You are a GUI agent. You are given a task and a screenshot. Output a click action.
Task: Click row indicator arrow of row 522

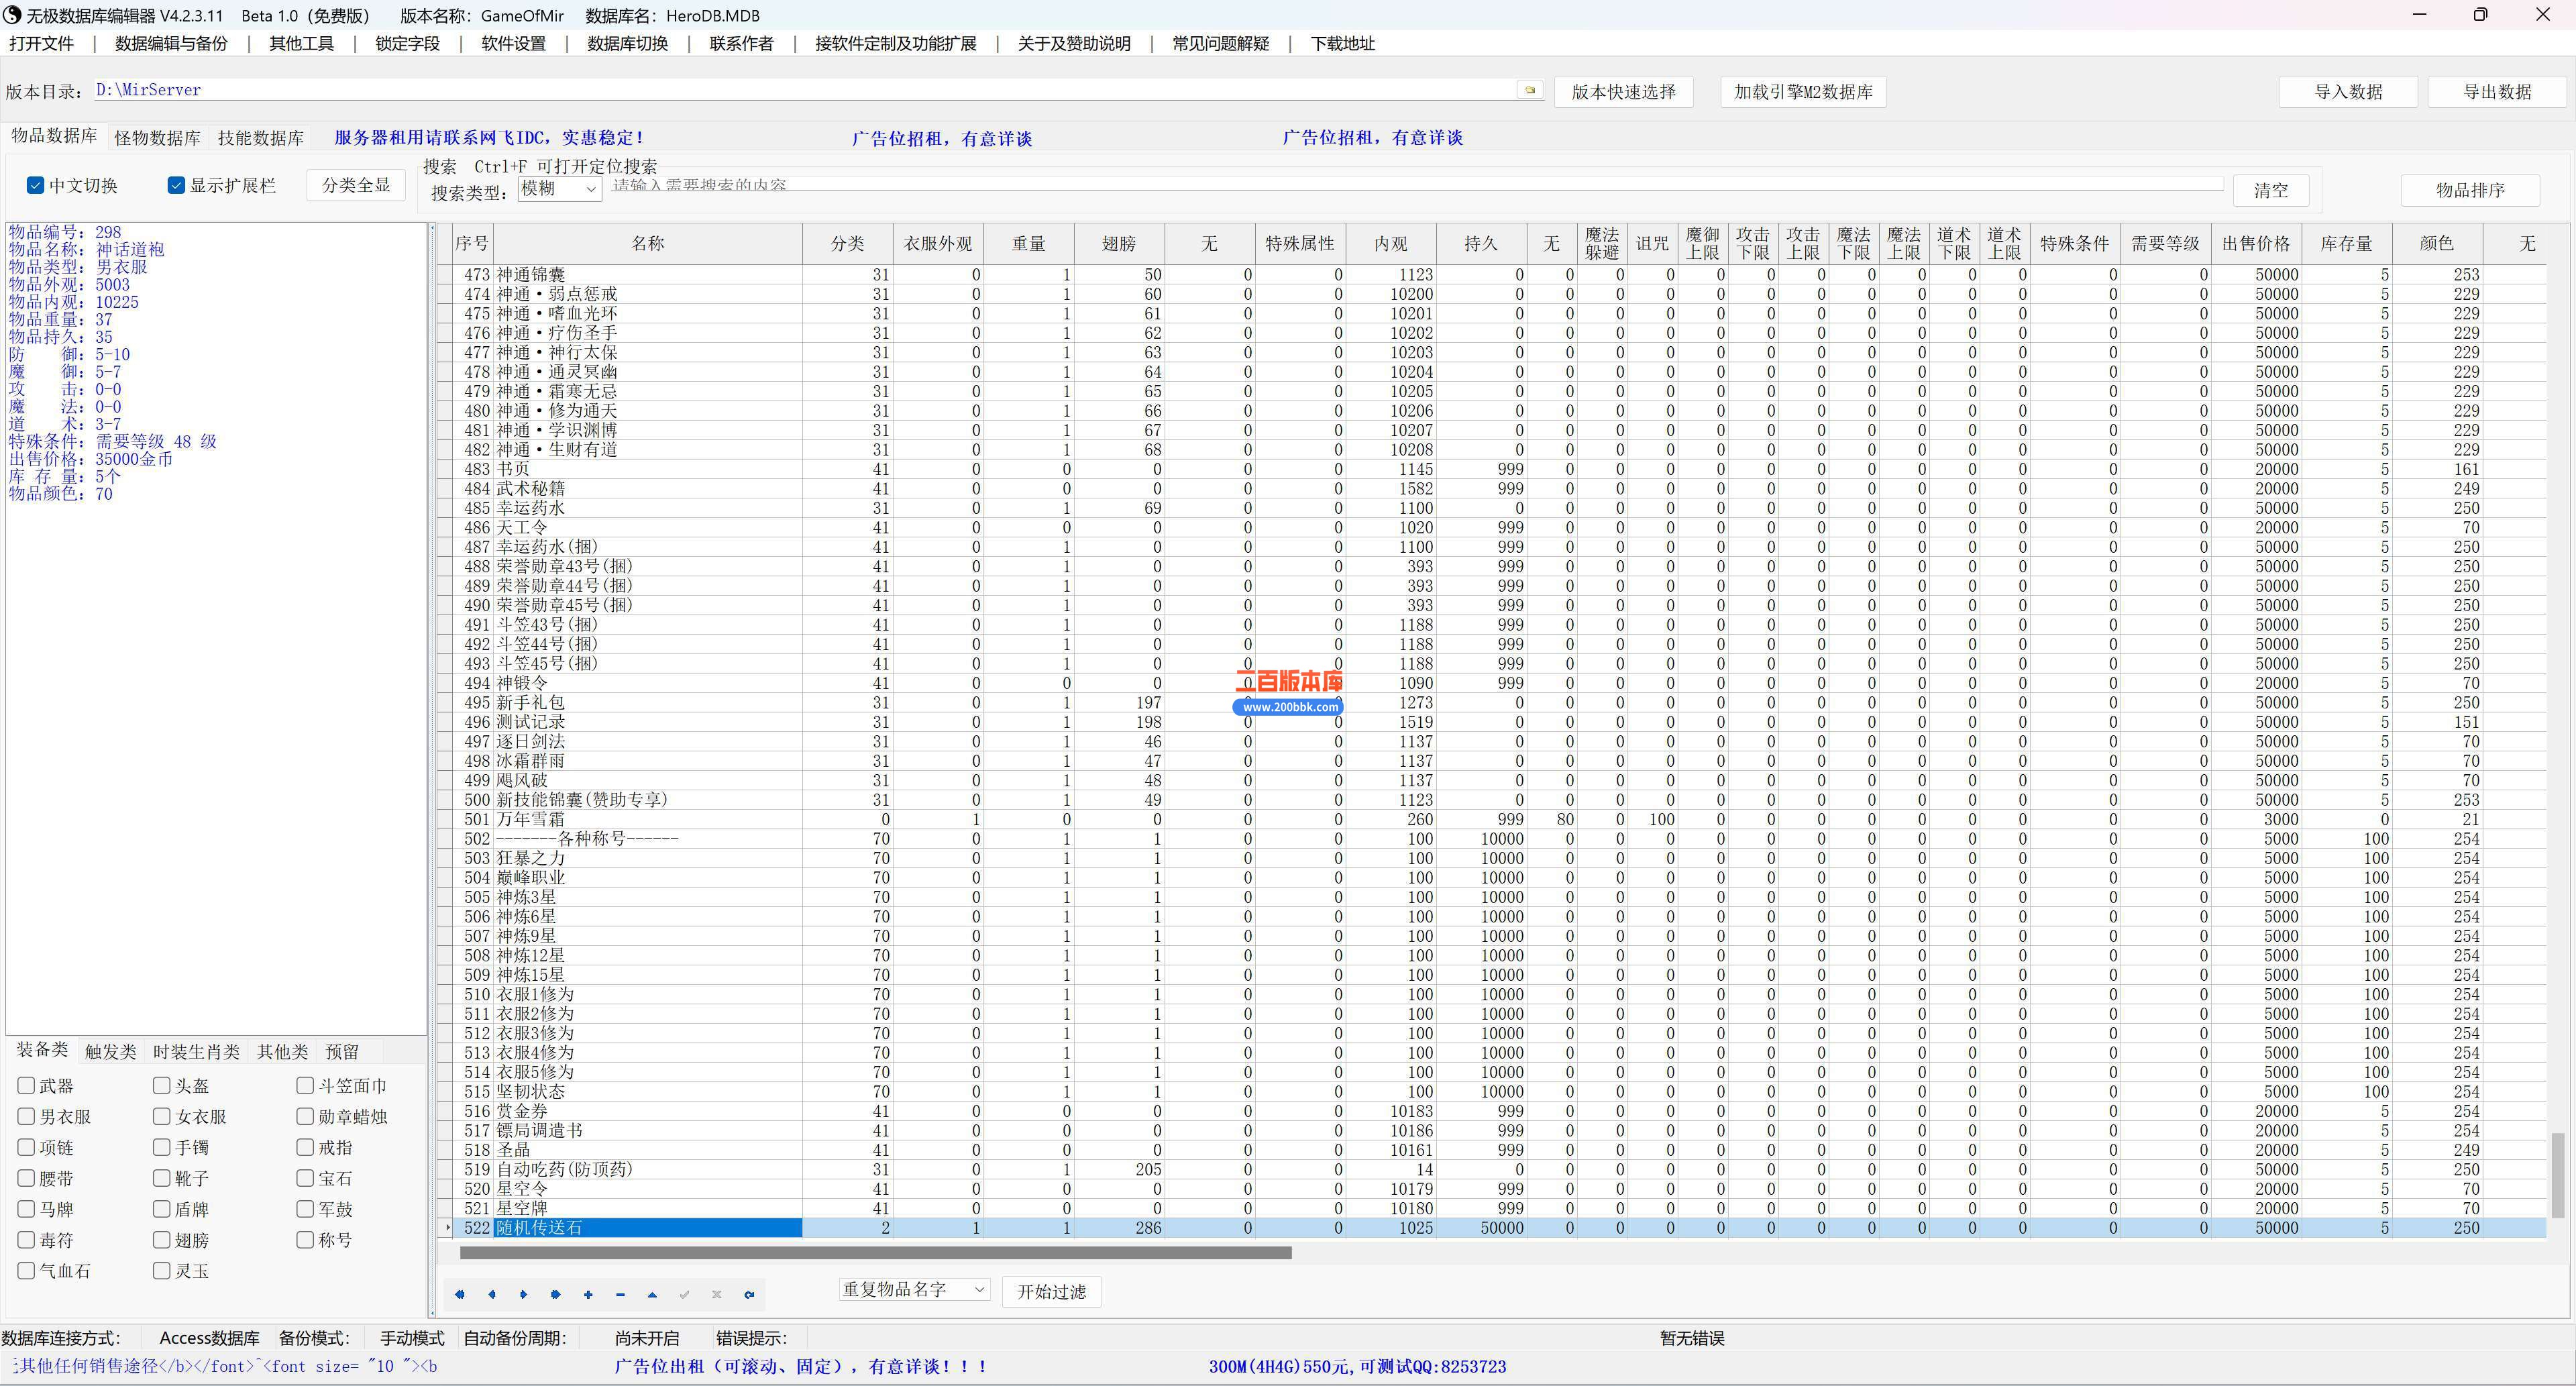pyautogui.click(x=447, y=1227)
